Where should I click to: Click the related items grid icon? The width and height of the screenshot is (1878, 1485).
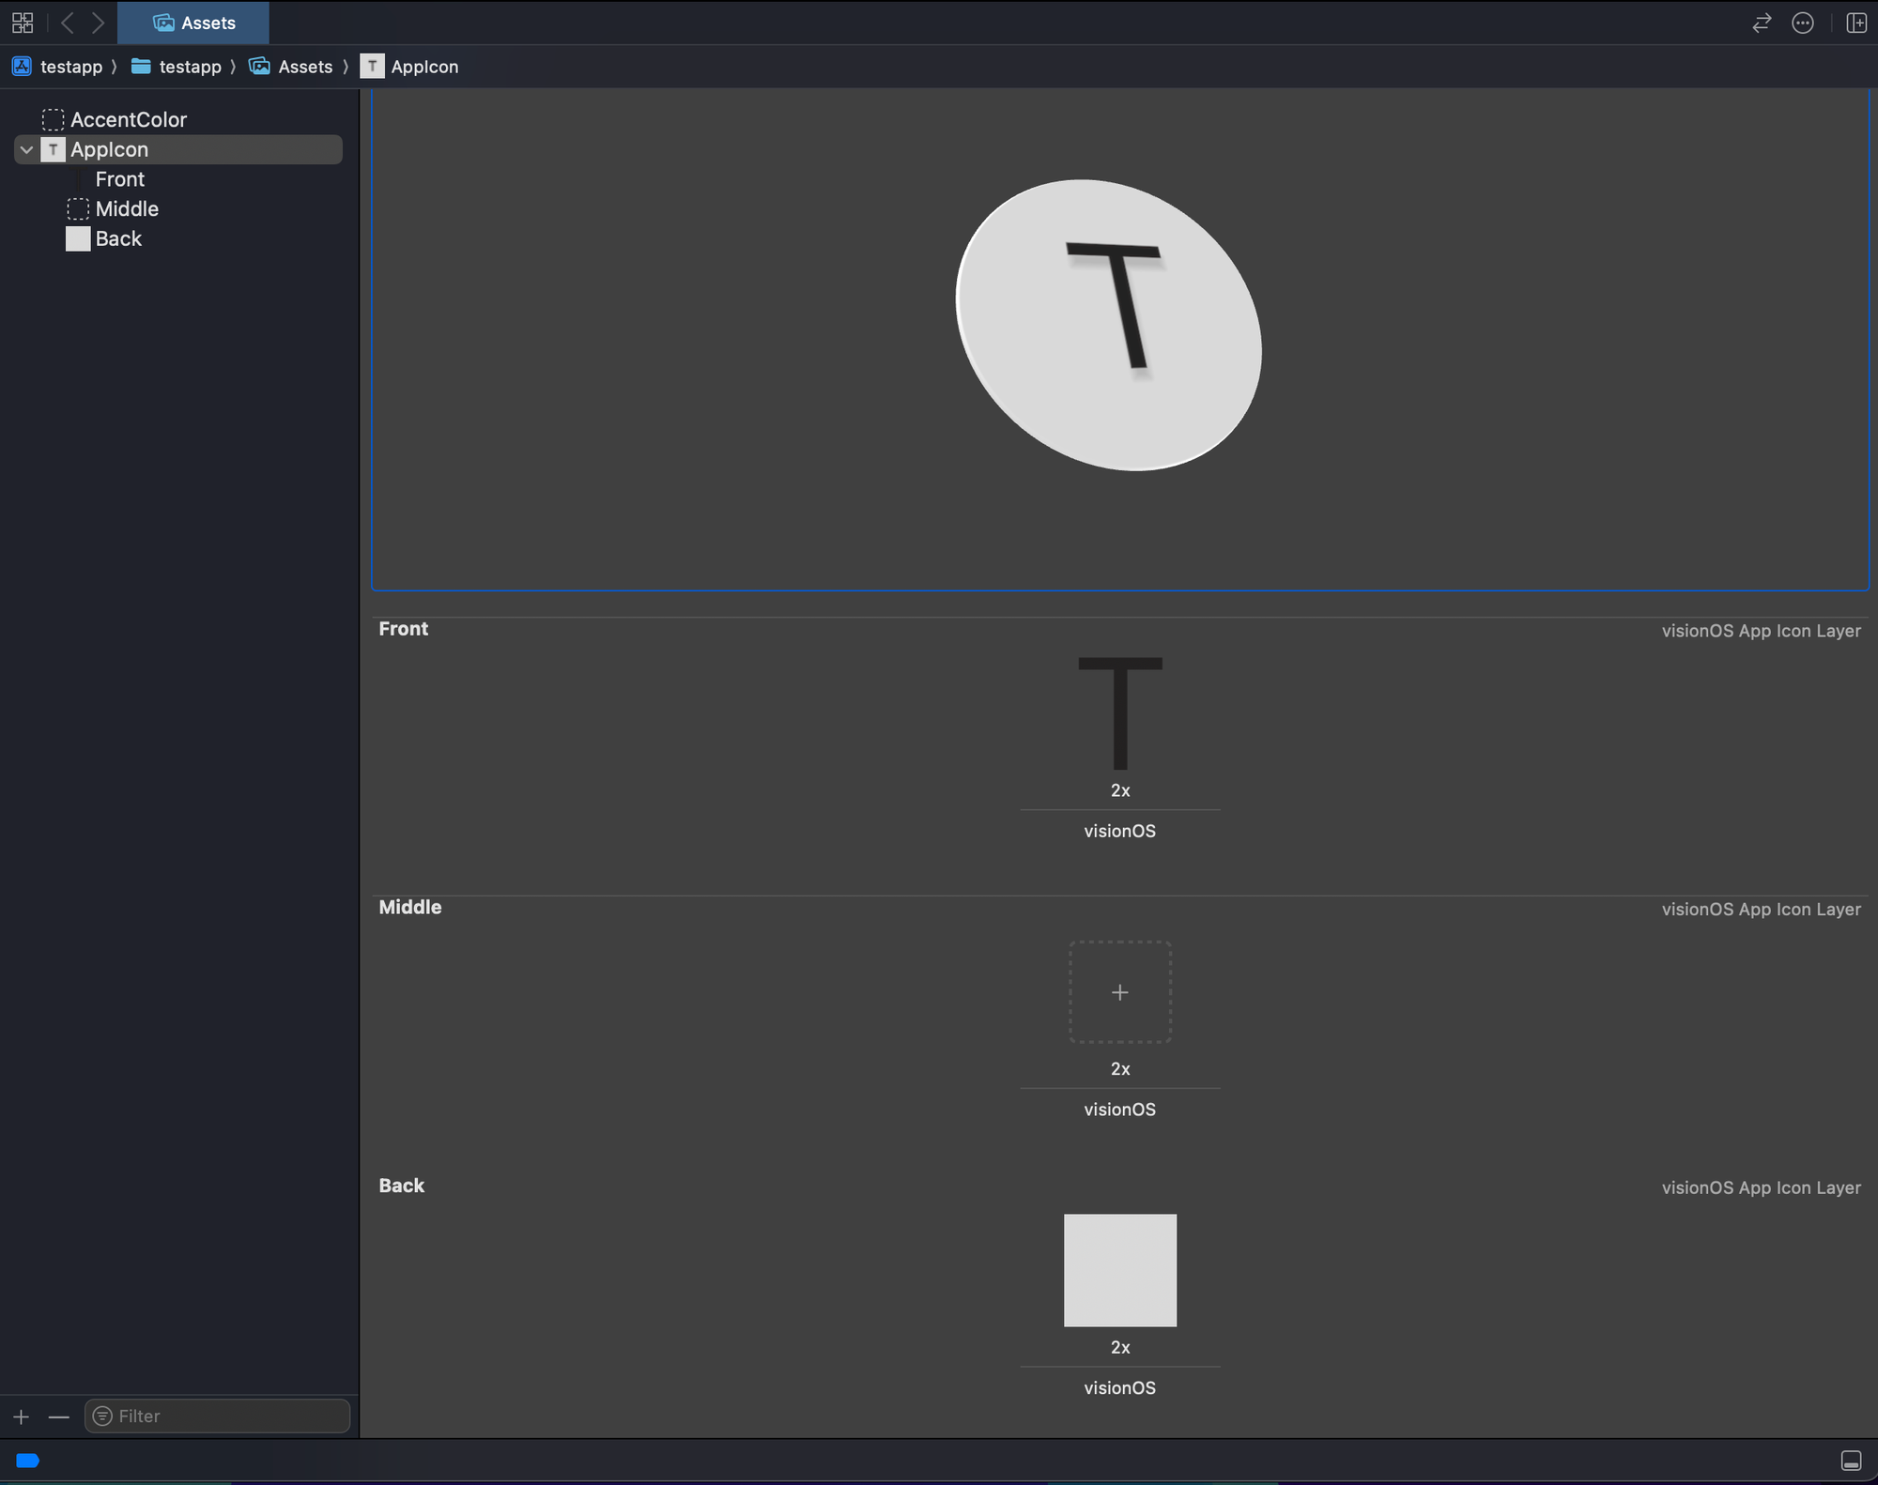(x=23, y=23)
